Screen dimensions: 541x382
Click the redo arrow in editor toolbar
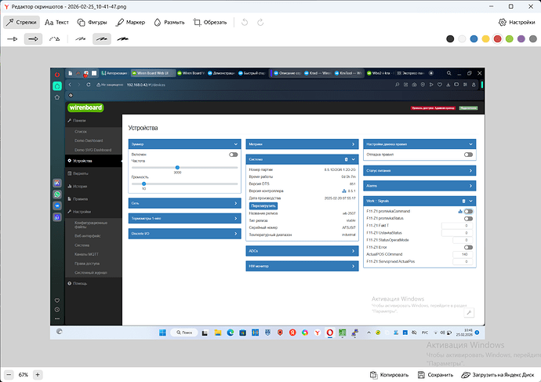pyautogui.click(x=260, y=23)
